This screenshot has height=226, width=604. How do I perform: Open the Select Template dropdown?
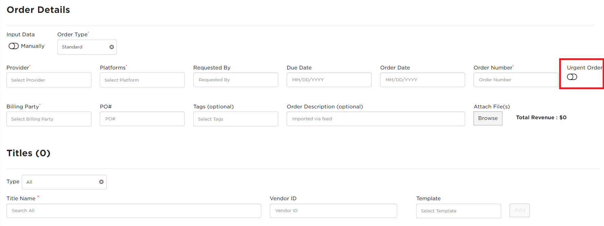click(459, 211)
